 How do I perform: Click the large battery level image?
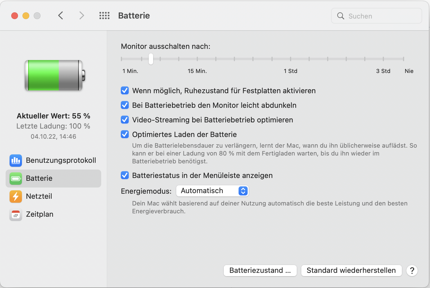(55, 75)
